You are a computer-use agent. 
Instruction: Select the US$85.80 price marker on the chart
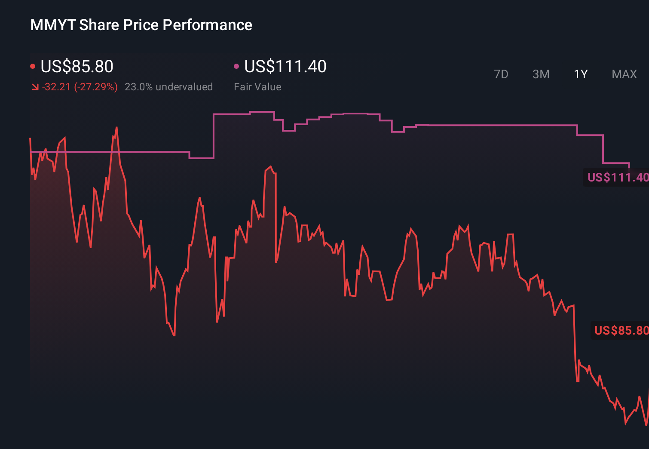click(620, 330)
